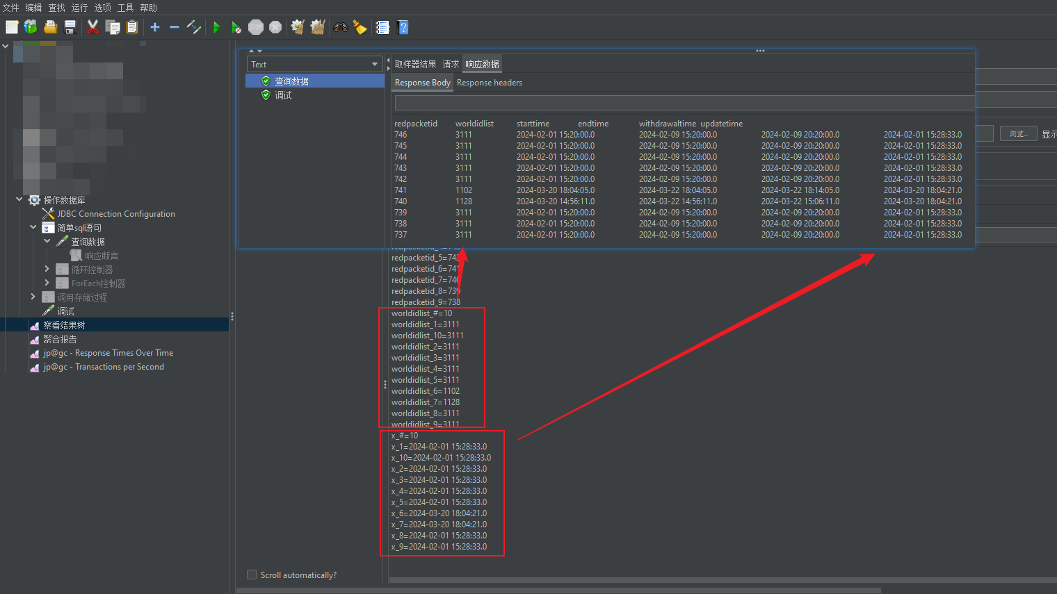Expand all nodes with the plus icon
1057x594 pixels.
[x=155, y=27]
